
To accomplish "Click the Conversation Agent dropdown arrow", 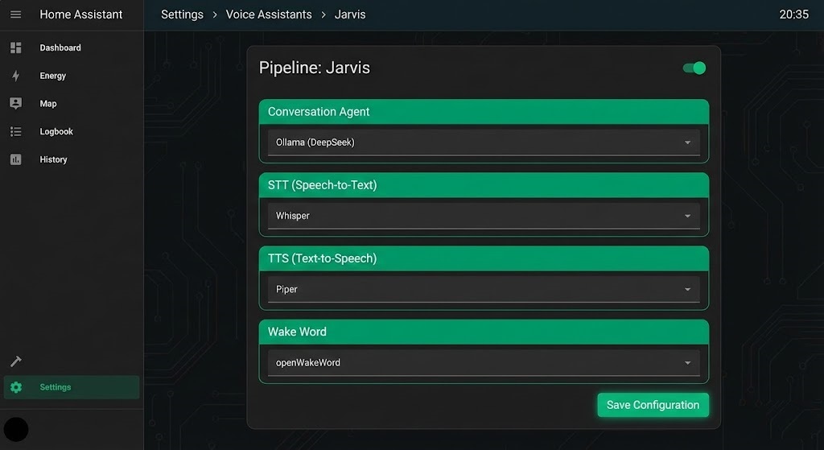I will tap(687, 142).
